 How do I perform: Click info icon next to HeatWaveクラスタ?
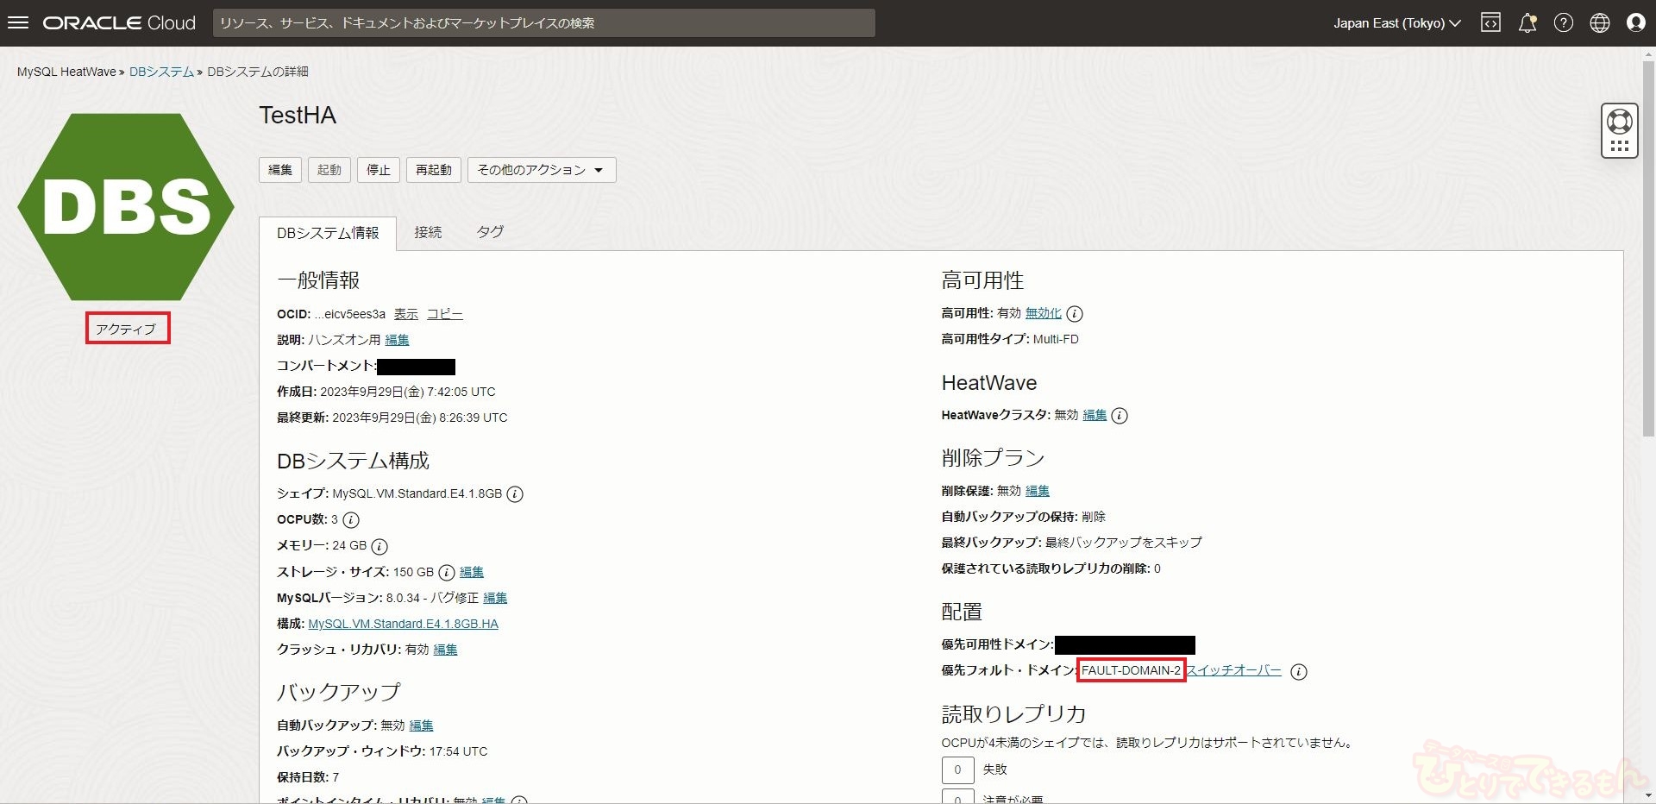point(1120,416)
